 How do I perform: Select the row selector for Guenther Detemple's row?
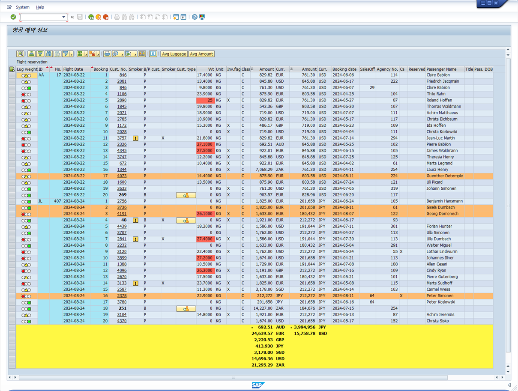[x=12, y=176]
